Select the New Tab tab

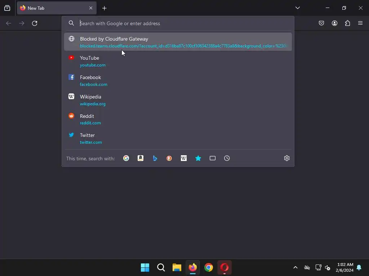[x=57, y=8]
